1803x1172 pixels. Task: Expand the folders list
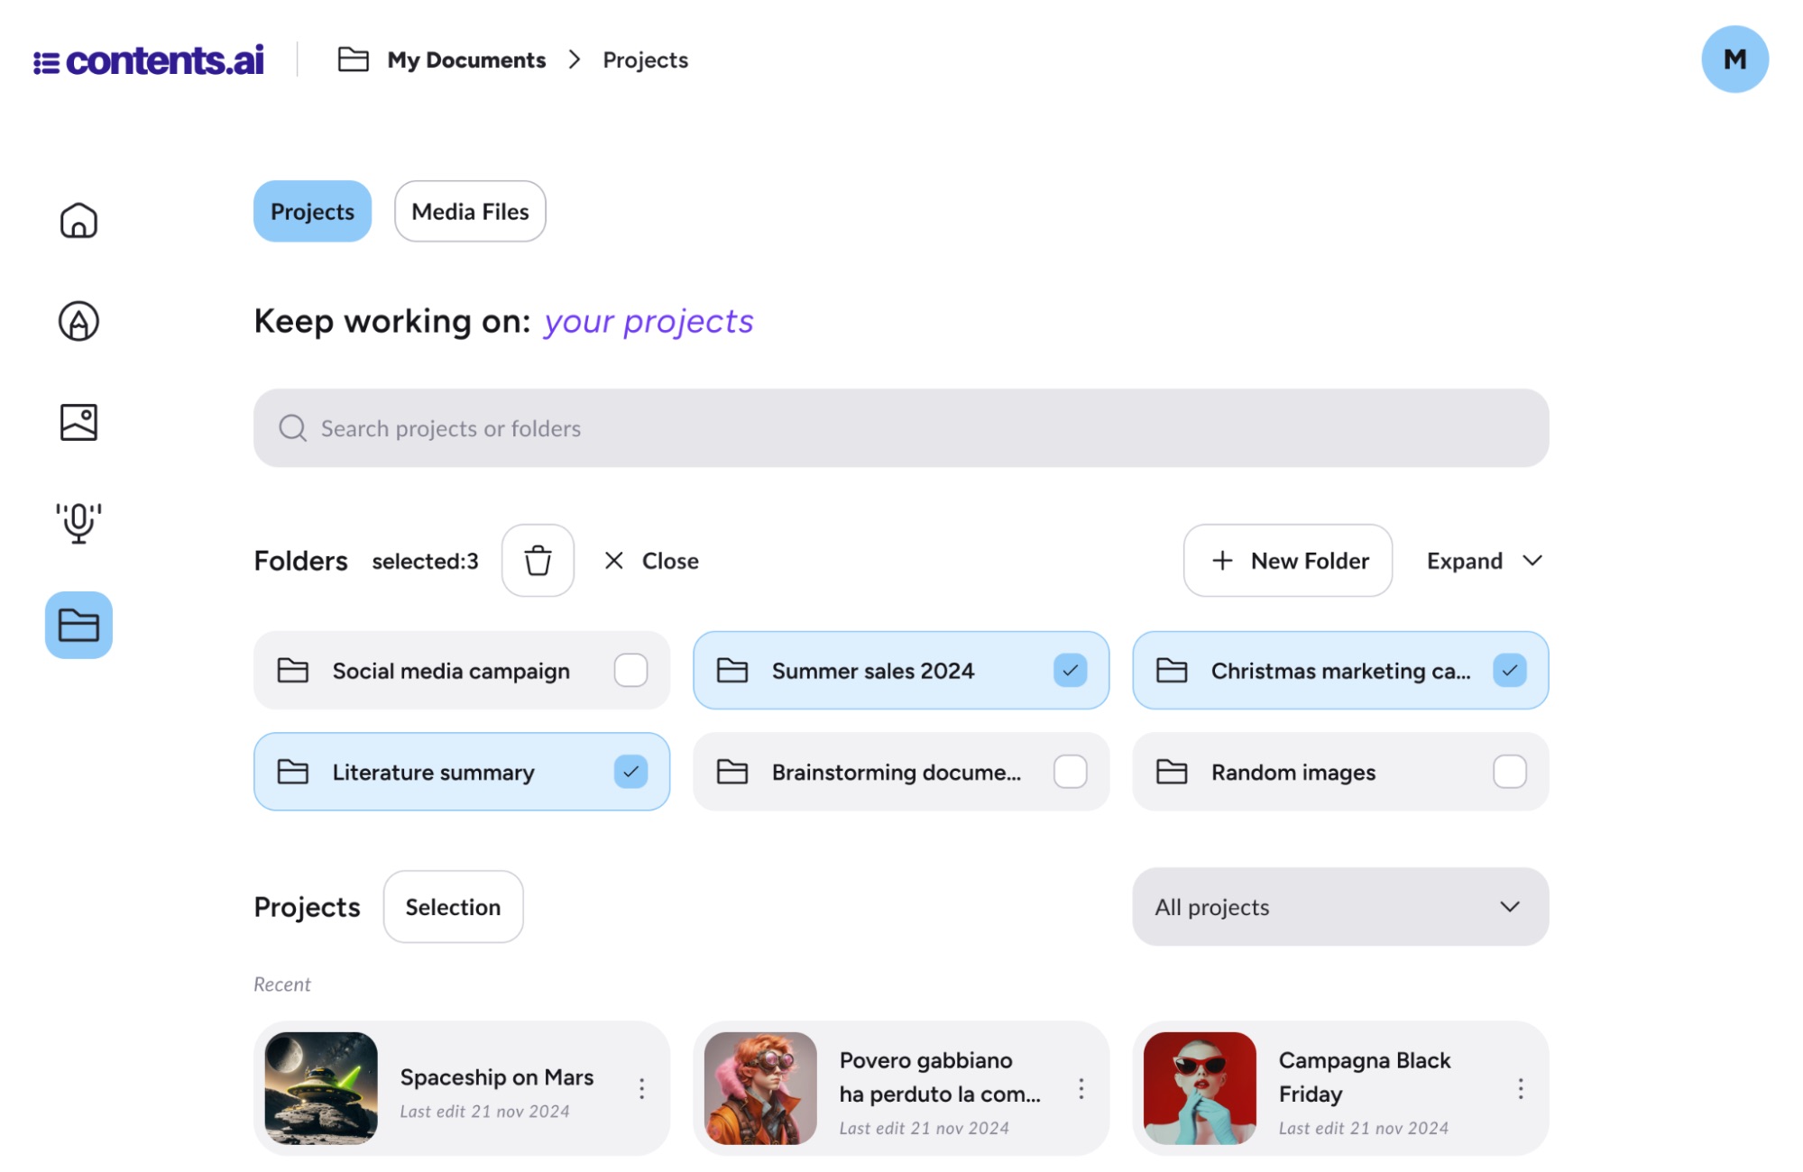[x=1482, y=560]
